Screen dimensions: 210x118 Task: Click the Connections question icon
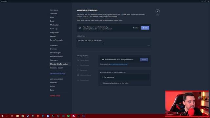pyautogui.click(x=78, y=80)
